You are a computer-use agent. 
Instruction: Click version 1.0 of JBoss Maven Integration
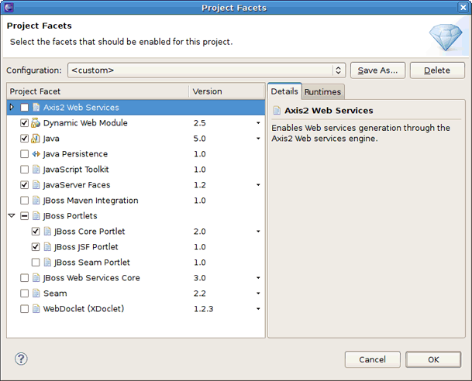tap(200, 201)
